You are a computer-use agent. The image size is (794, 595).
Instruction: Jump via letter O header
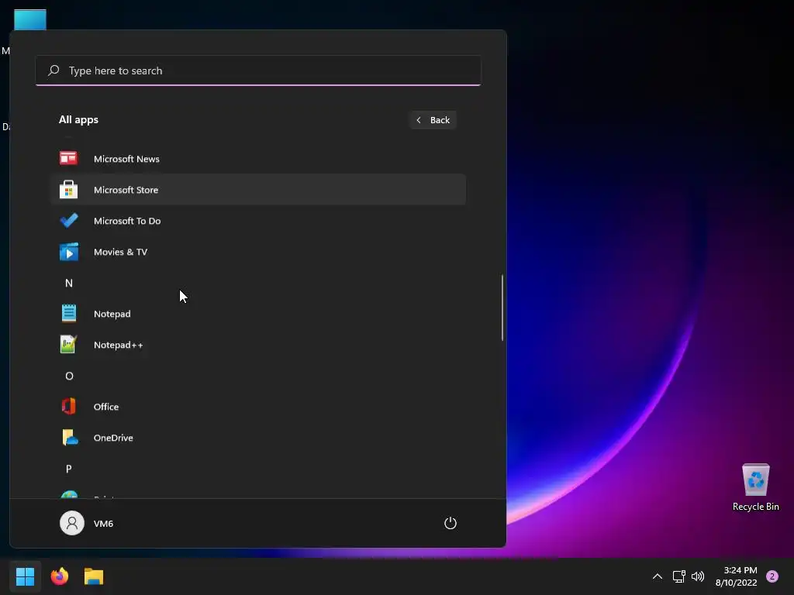(69, 376)
